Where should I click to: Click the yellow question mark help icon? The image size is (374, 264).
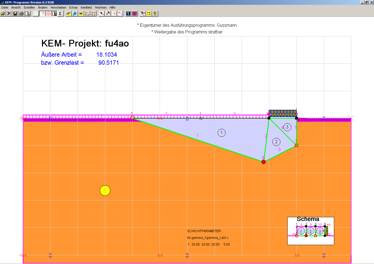tap(155, 13)
